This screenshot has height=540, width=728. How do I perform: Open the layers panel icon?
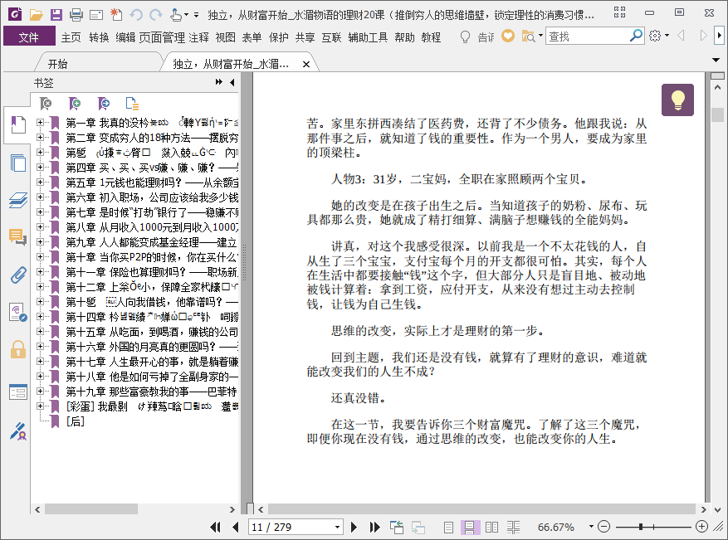click(x=17, y=201)
